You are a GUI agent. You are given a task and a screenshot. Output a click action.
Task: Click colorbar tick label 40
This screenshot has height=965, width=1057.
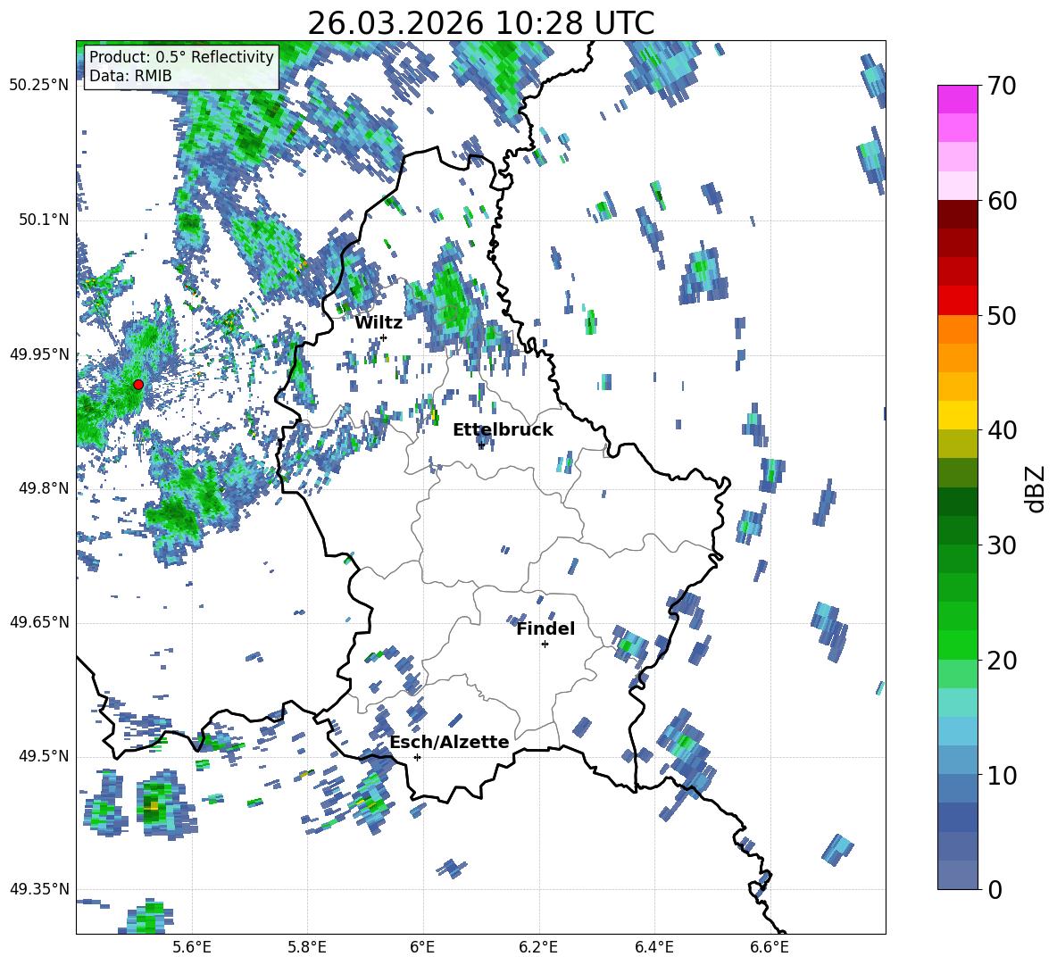[x=1002, y=430]
